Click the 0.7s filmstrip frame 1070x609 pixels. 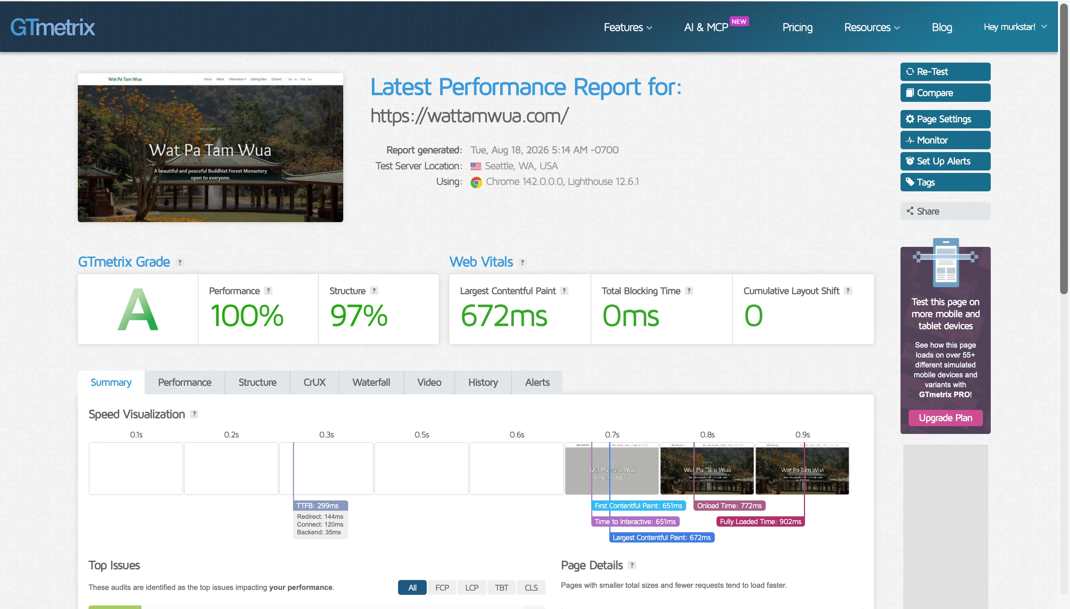click(612, 469)
